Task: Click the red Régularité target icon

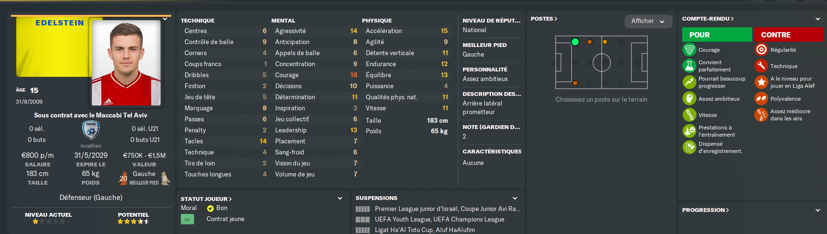Action: point(761,50)
